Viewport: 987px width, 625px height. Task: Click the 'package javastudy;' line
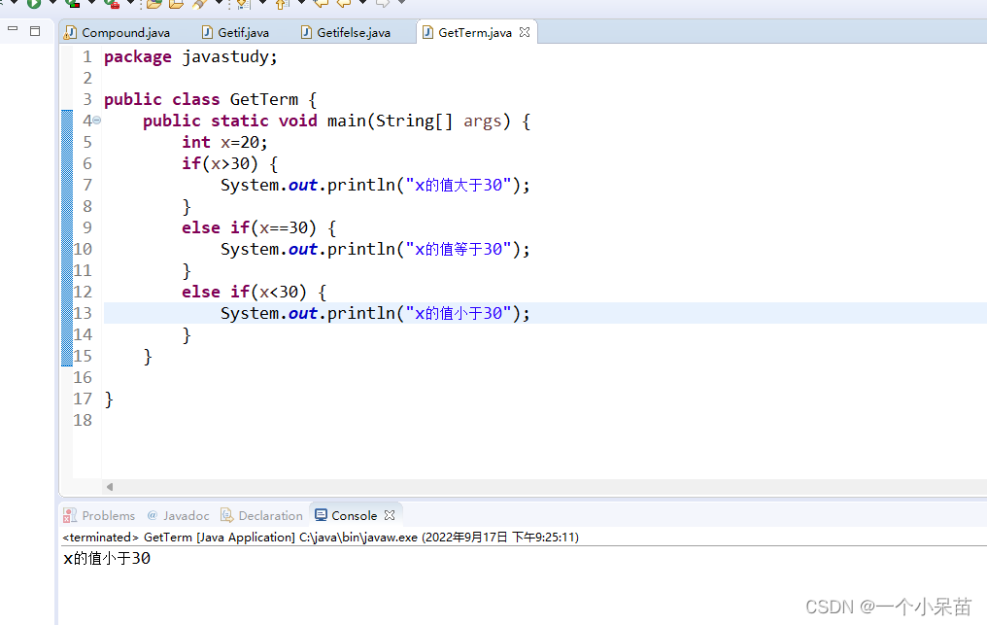coord(190,56)
